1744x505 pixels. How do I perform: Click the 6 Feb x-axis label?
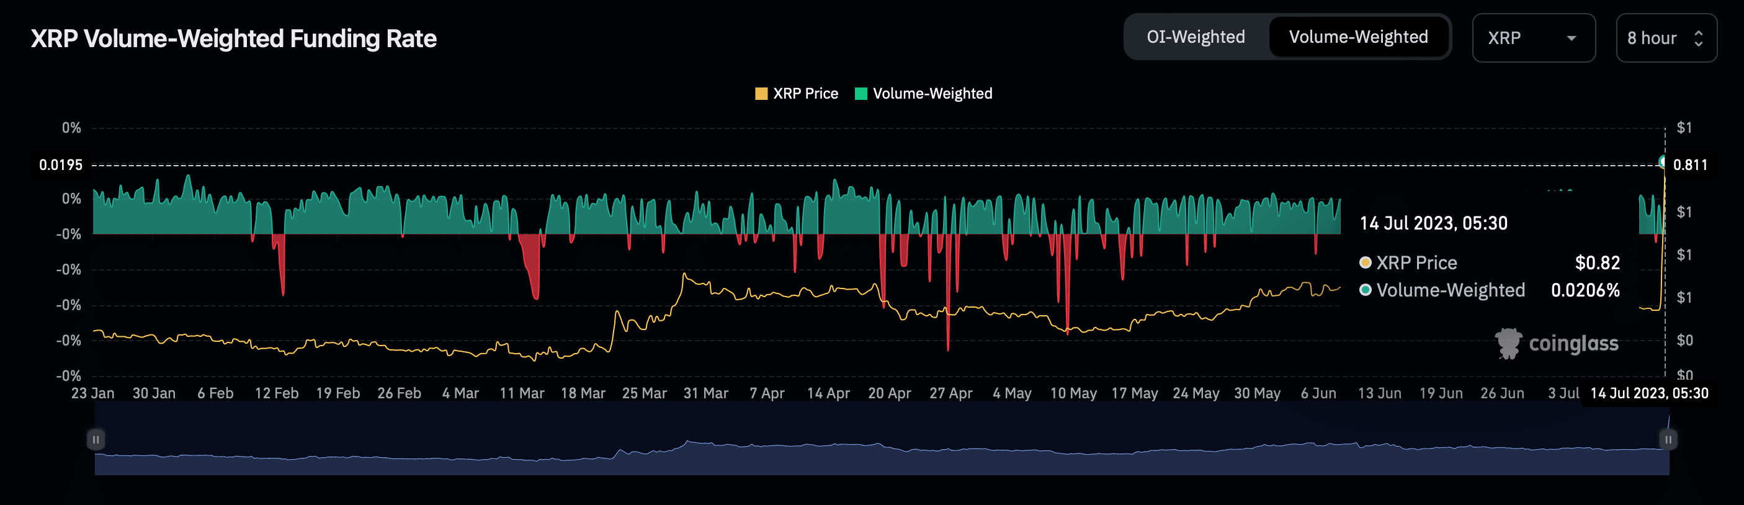click(x=215, y=393)
